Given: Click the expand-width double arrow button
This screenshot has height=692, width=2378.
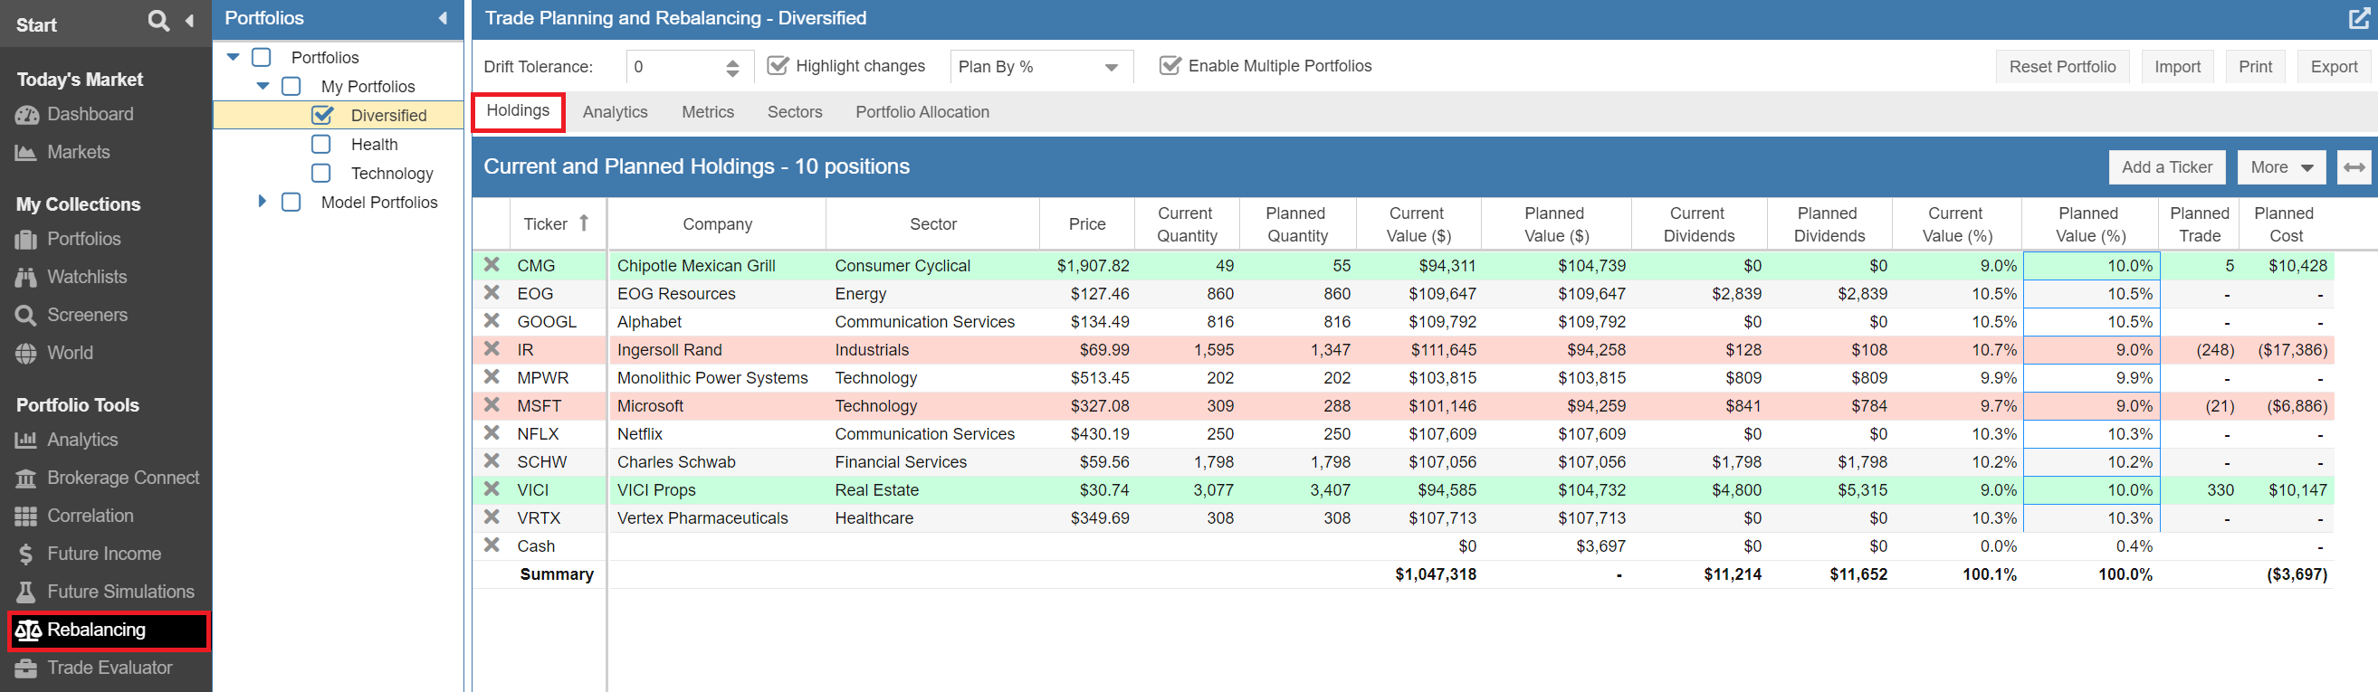Looking at the screenshot, I should pyautogui.click(x=2354, y=167).
